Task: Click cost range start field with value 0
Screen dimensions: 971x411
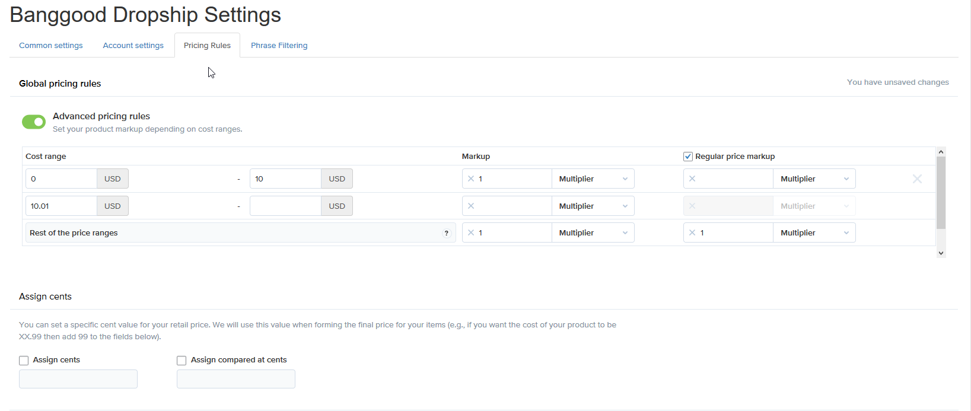Action: (x=61, y=179)
